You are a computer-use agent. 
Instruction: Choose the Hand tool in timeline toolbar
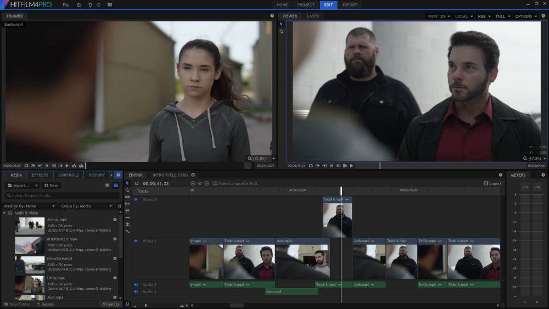127,190
